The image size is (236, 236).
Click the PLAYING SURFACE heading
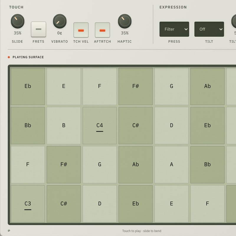pyautogui.click(x=28, y=57)
